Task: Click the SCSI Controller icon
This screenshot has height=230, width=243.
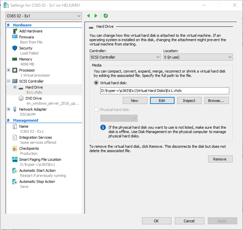Action: 15,81
